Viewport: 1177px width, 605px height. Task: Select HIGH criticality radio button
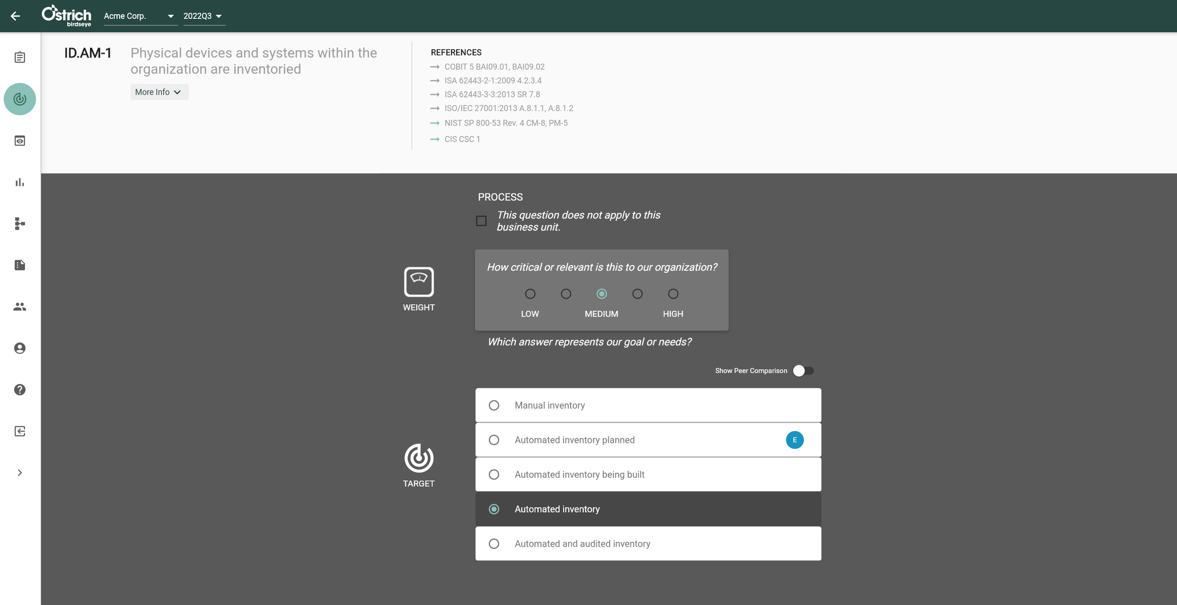[x=673, y=294]
